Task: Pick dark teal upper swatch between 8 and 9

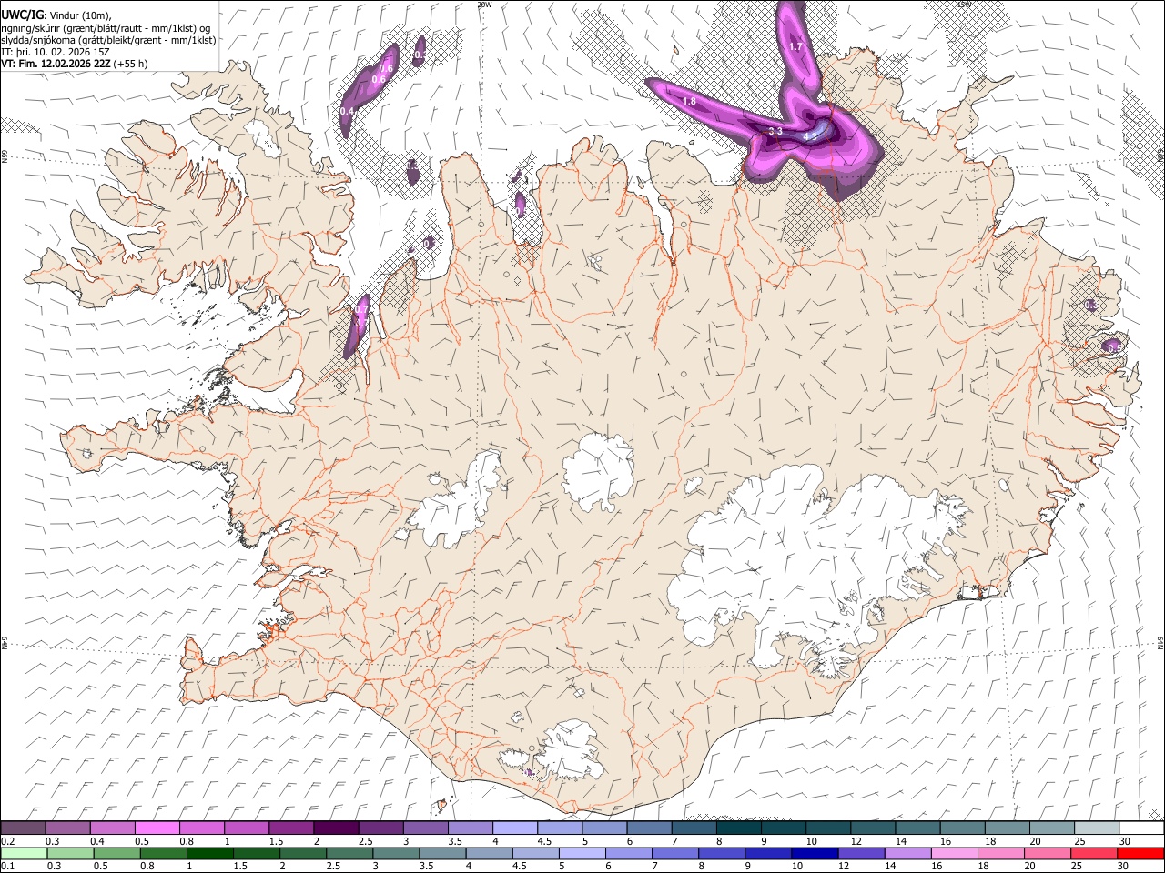Action: tap(738, 828)
